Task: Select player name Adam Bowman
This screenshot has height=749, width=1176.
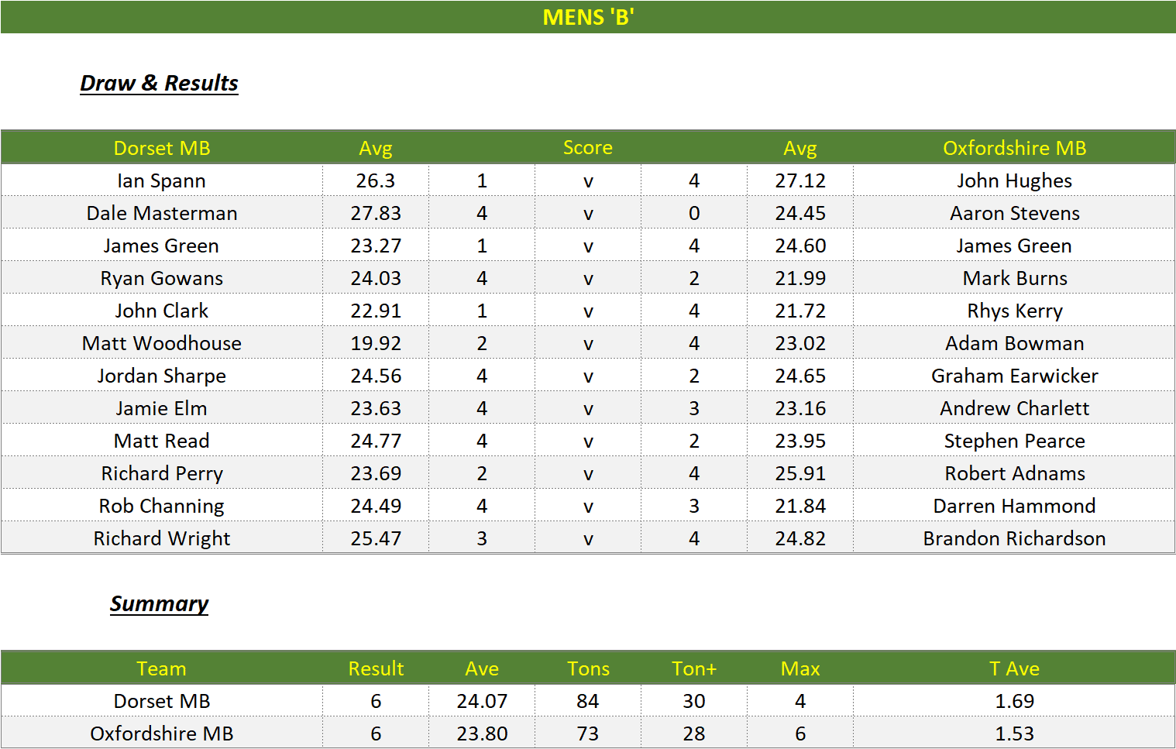Action: coord(1014,343)
